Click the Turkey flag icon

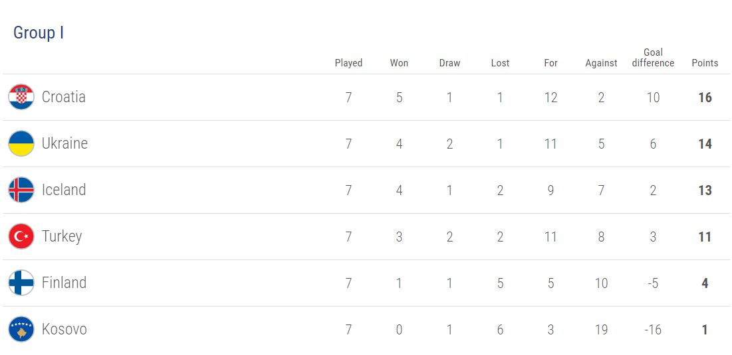pos(21,236)
